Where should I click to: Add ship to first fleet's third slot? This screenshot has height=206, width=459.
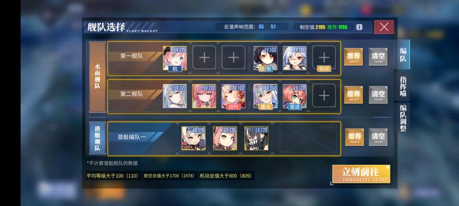click(233, 58)
